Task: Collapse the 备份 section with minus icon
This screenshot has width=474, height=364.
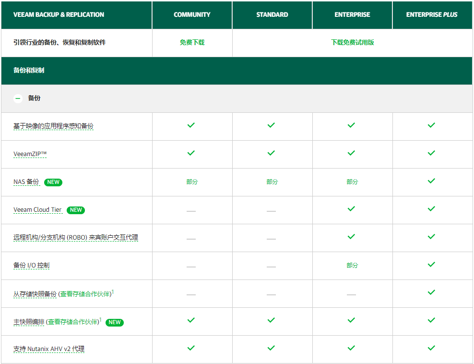Action: tap(18, 98)
